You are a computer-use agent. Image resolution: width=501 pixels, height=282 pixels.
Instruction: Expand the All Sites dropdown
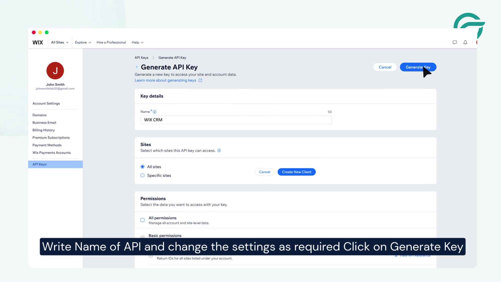(x=60, y=42)
